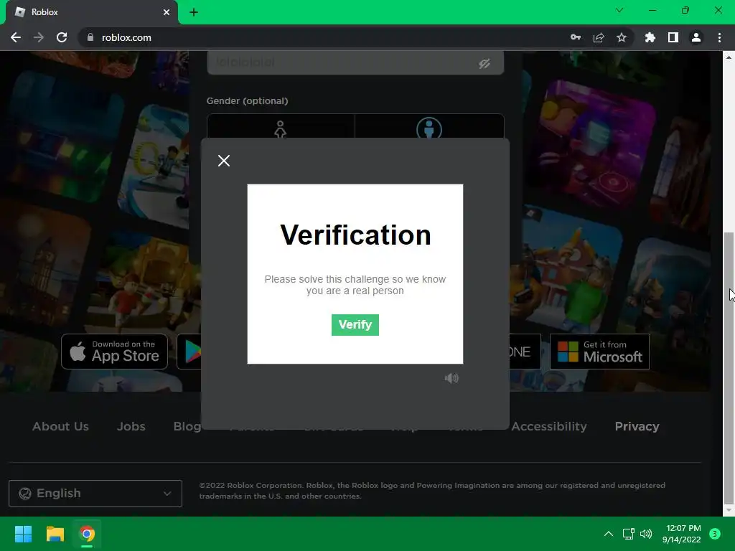Click Download on the App Store badge
The width and height of the screenshot is (735, 551).
click(114, 352)
